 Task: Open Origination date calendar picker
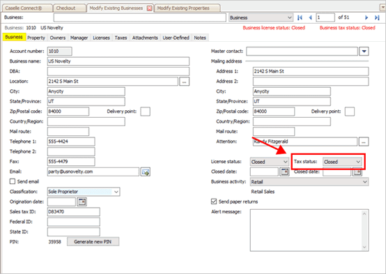click(x=82, y=201)
